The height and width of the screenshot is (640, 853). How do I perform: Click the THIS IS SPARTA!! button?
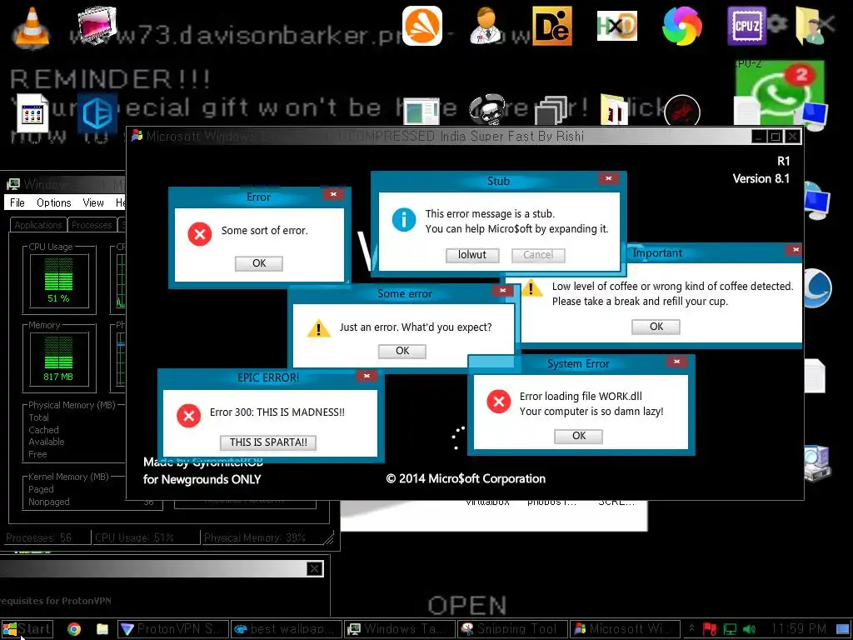(x=268, y=442)
